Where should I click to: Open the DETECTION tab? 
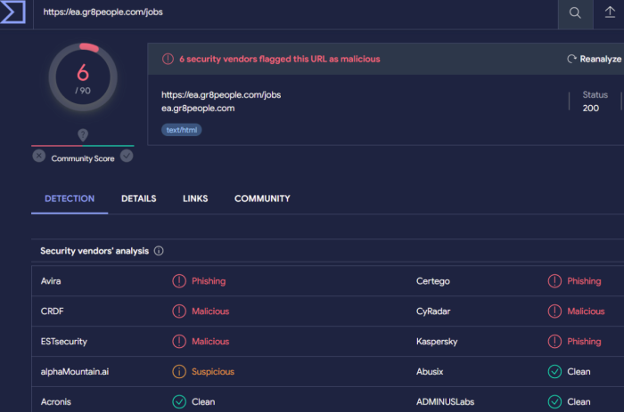70,198
